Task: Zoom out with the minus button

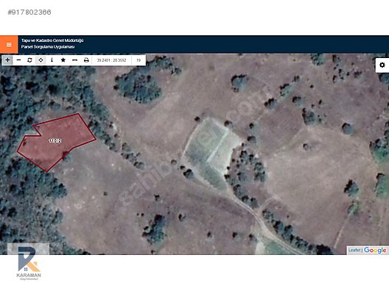Action: (18, 60)
